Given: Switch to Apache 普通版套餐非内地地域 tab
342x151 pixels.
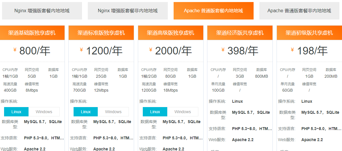Looking at the screenshot, I should pyautogui.click(x=299, y=11).
